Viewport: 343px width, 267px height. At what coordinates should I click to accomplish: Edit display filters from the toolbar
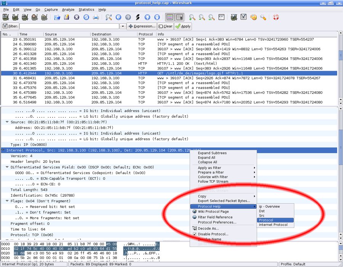pyautogui.click(x=244, y=17)
